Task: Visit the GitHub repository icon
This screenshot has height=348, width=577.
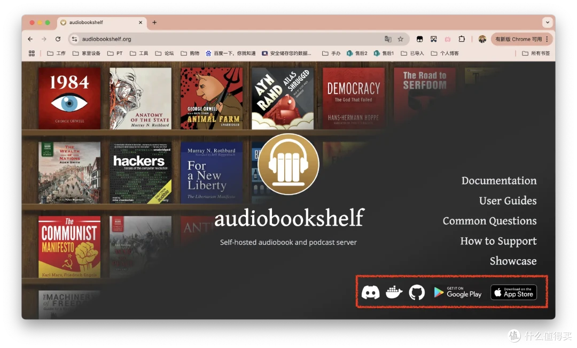Action: coord(417,292)
